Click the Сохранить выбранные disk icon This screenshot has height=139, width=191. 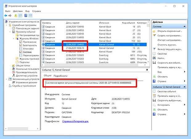[154, 100]
